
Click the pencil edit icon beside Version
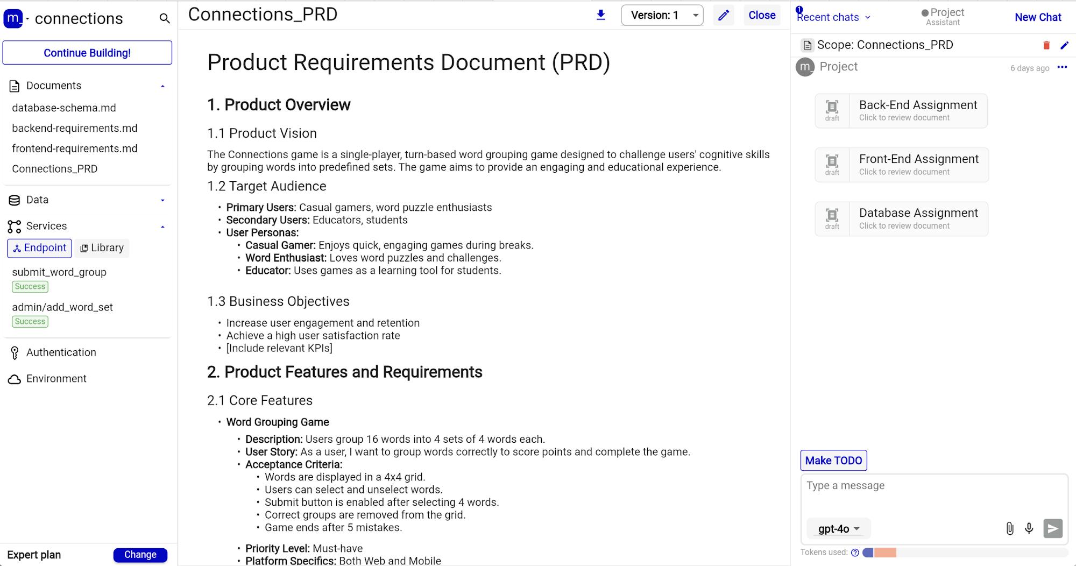click(724, 15)
